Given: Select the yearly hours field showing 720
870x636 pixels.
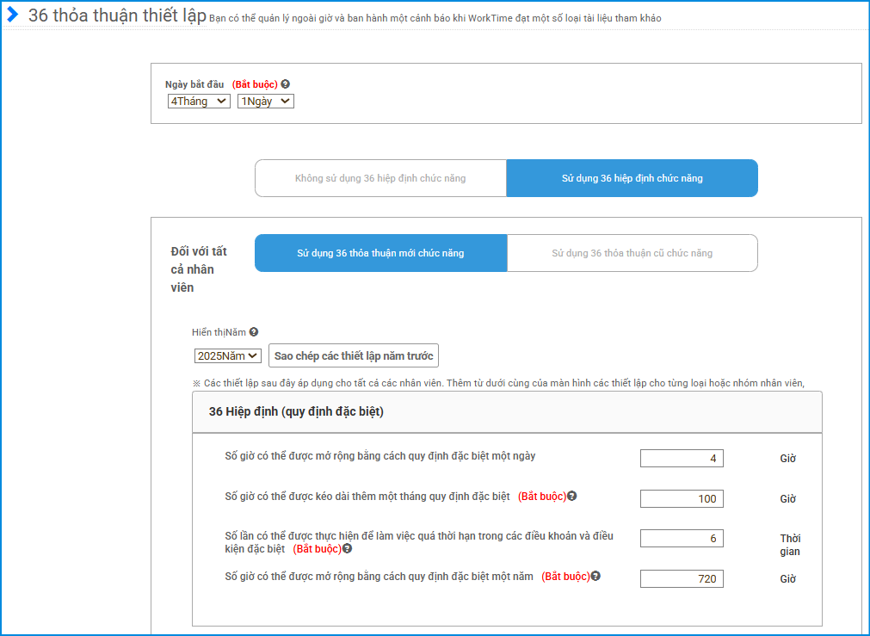Looking at the screenshot, I should click(681, 579).
